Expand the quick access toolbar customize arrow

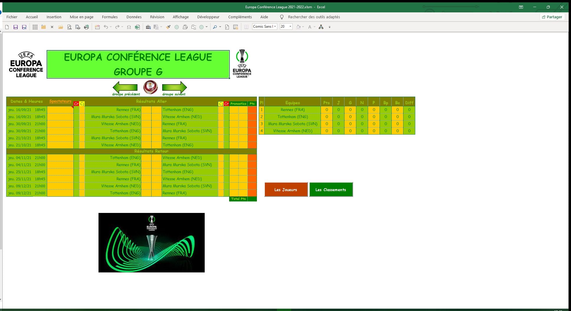point(329,27)
